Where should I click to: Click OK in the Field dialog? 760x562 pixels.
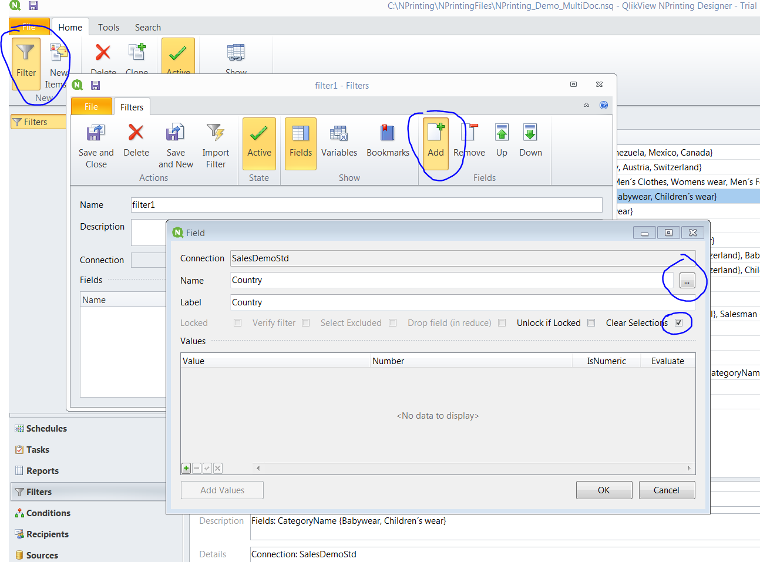[604, 490]
